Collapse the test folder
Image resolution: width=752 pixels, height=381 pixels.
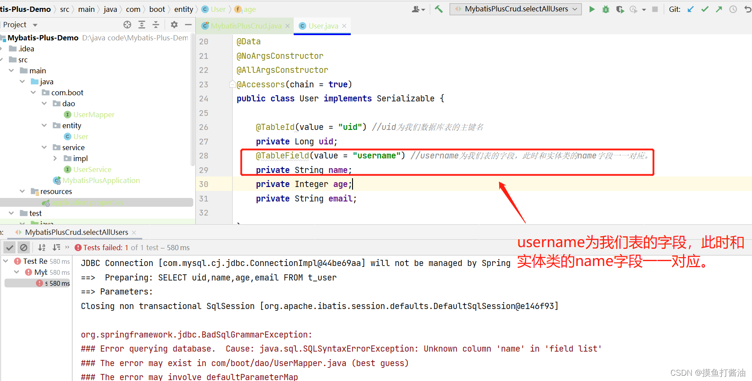coord(11,213)
